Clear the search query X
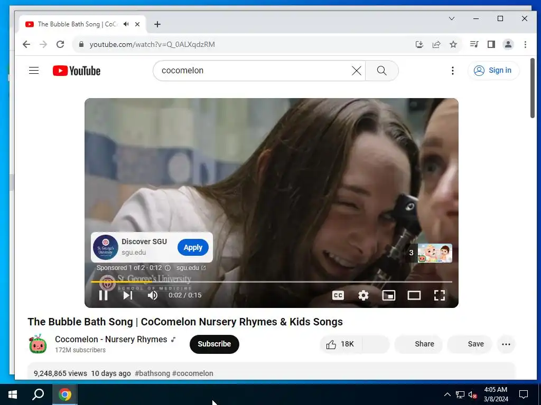 coord(357,71)
